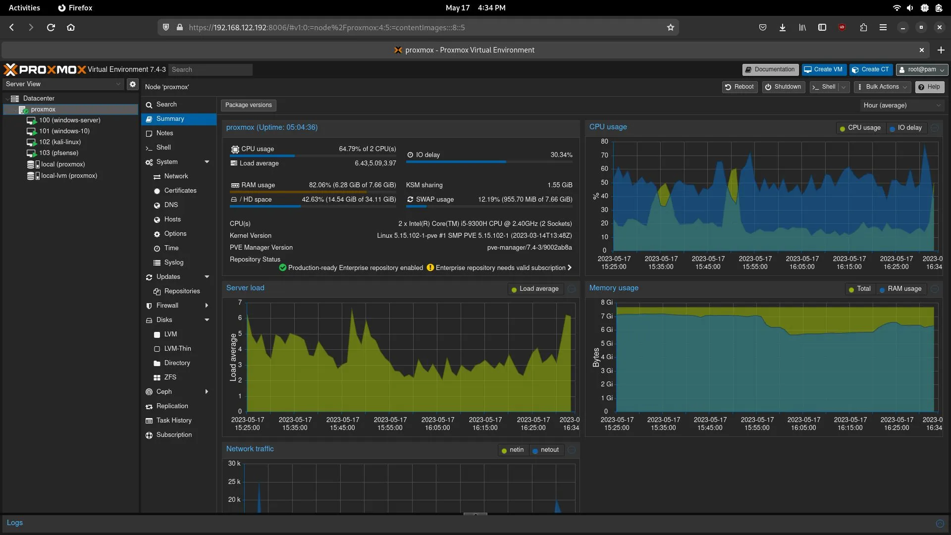Toggle the IO delay series on CPU chart
This screenshot has width=951, height=535.
tap(906, 127)
